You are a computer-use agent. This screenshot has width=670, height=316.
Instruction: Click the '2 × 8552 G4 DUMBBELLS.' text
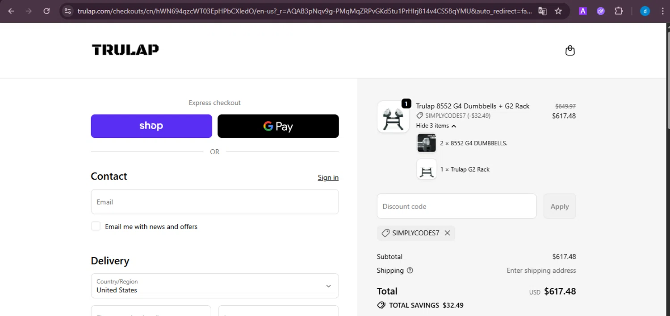point(473,143)
